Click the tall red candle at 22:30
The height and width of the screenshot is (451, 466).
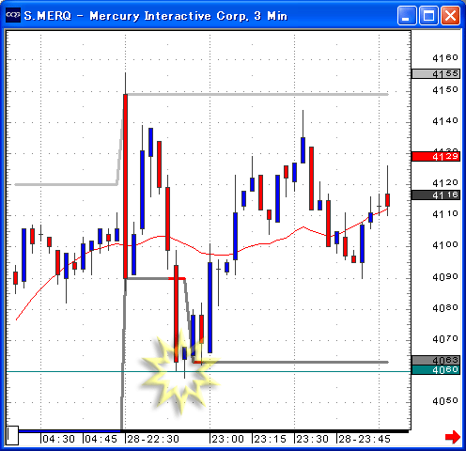pyautogui.click(x=125, y=186)
